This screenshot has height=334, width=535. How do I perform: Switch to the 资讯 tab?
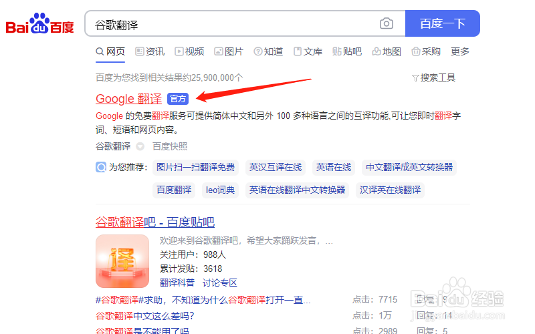pyautogui.click(x=150, y=51)
